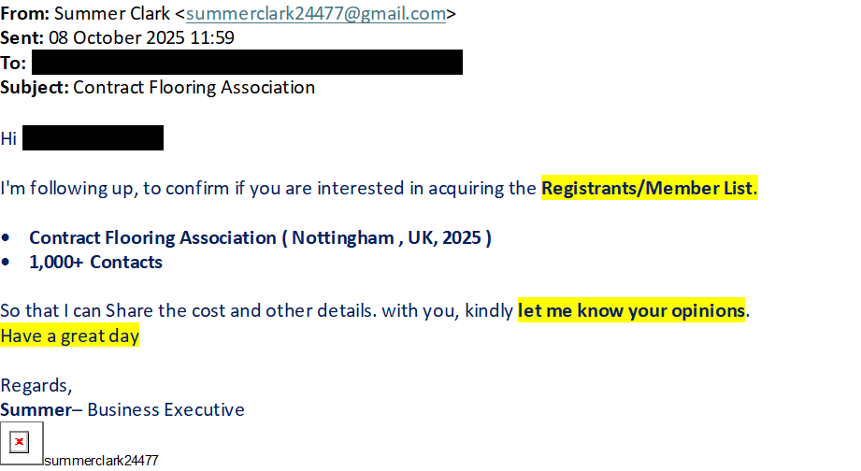
Task: Click the "Sent:" header label
Action: (22, 38)
